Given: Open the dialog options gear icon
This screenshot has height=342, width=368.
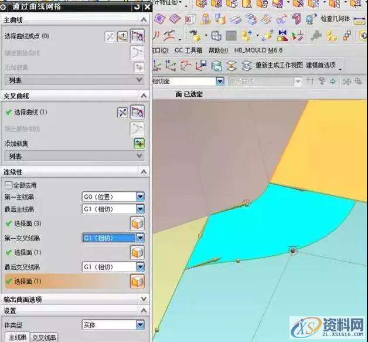Looking at the screenshot, I should click(x=3, y=7).
